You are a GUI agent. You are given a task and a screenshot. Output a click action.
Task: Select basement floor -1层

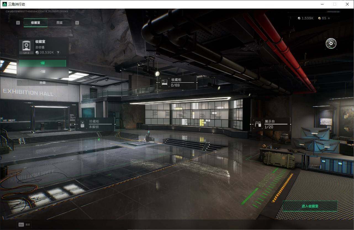43,72
